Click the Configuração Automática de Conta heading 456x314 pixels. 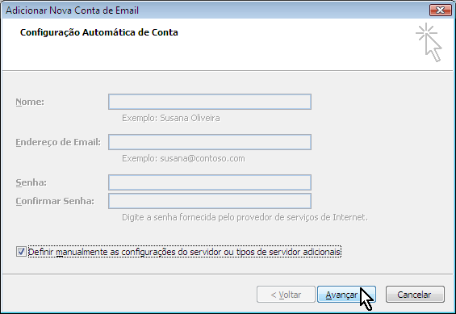point(99,32)
